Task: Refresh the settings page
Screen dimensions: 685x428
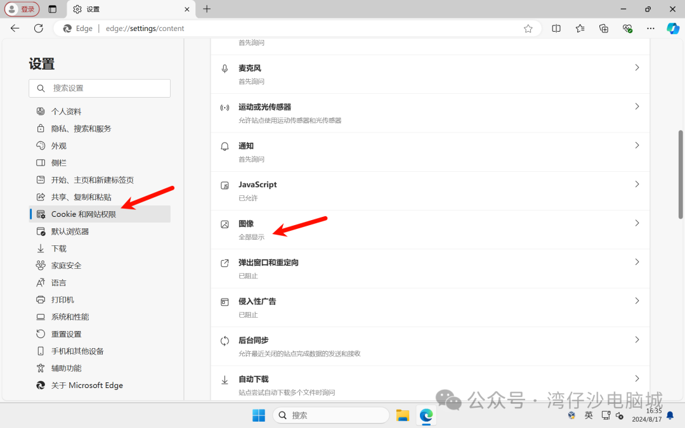Action: coord(39,29)
